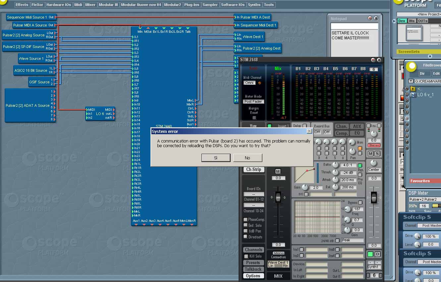Screen dimensions: 441x282
Task: Click the Ch-Strip view button
Action: [253, 170]
